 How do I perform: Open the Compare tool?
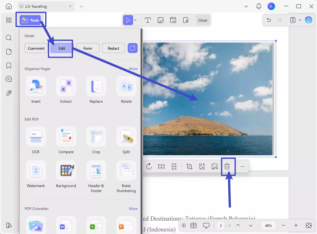[66, 137]
